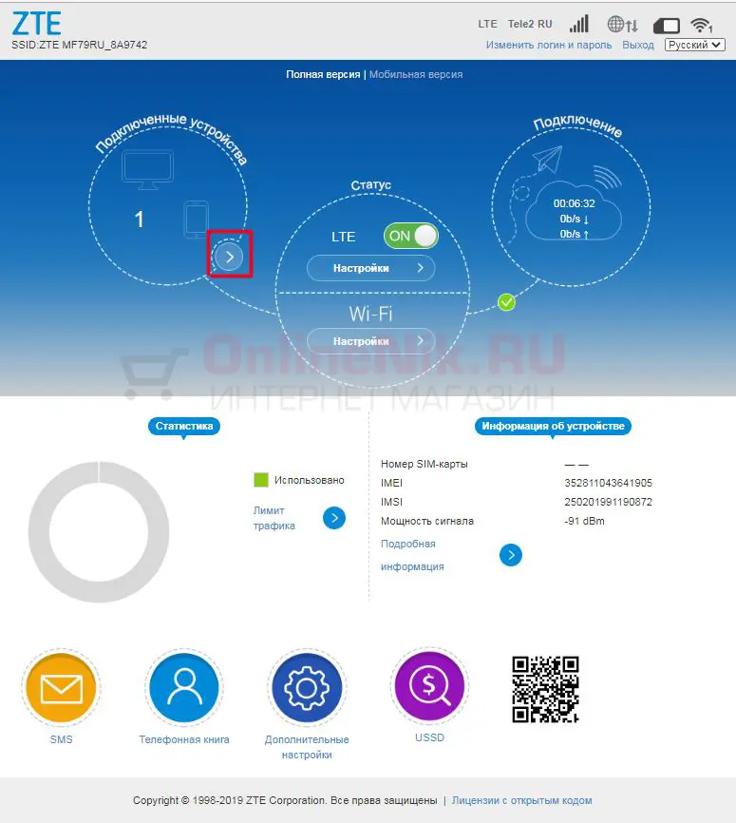Viewport: 736px width, 823px height.
Task: Click Номер SIM-карты label
Action: click(x=424, y=464)
